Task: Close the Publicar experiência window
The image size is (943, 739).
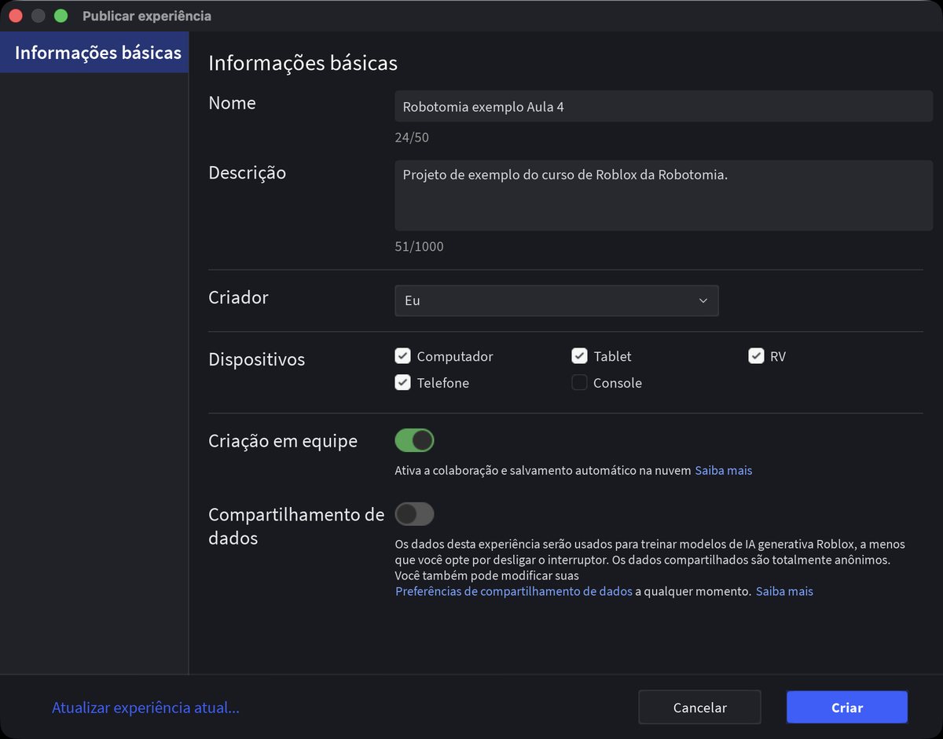Action: click(16, 16)
